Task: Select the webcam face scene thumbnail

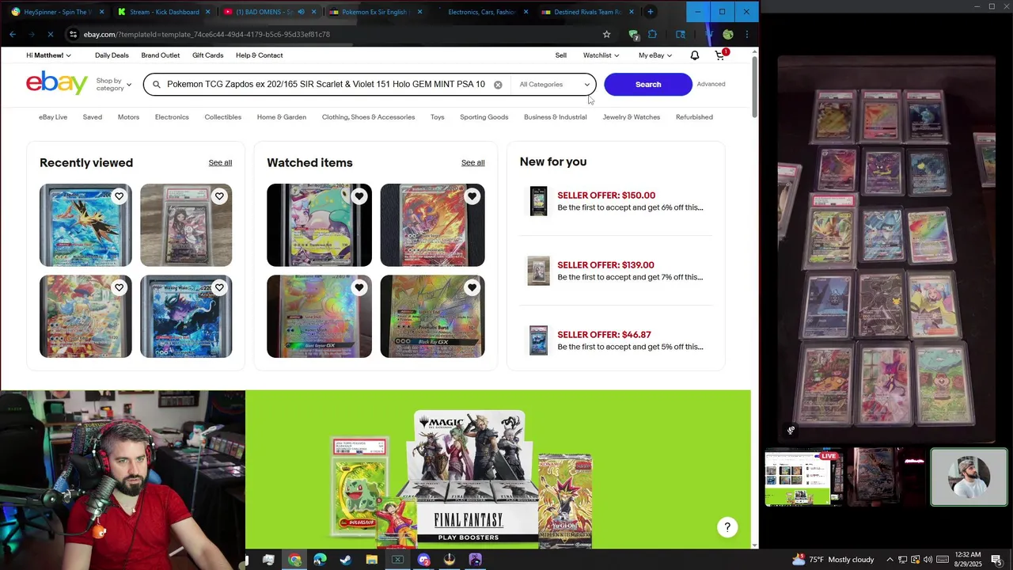Action: point(969,477)
